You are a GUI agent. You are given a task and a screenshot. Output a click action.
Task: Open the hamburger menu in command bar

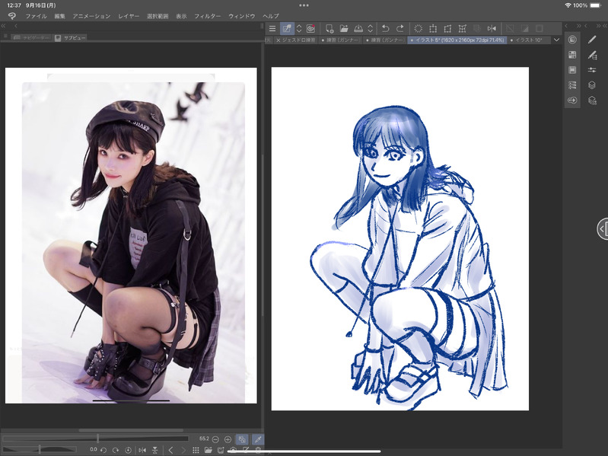(x=272, y=29)
